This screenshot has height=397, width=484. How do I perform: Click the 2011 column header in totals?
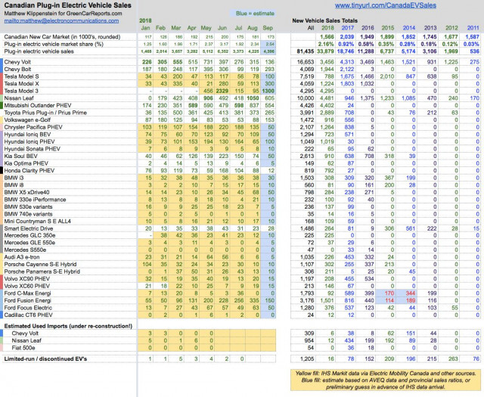click(x=473, y=28)
